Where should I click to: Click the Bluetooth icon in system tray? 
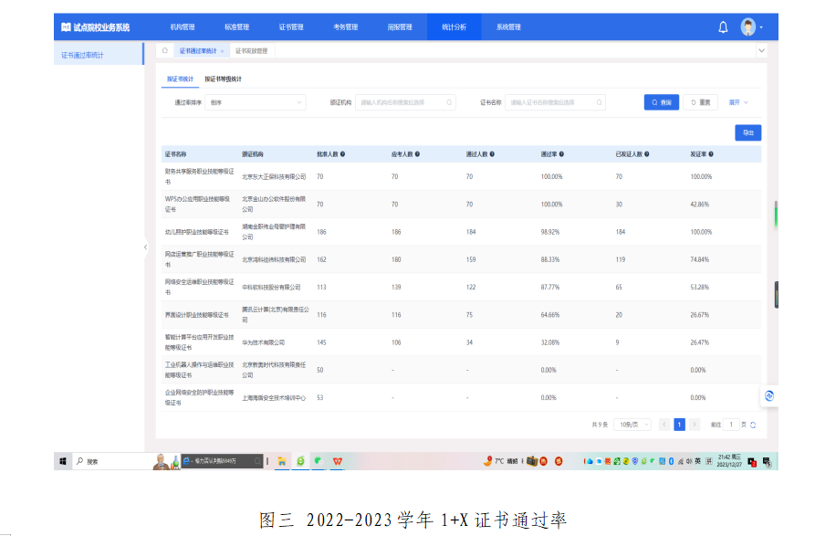tap(671, 461)
